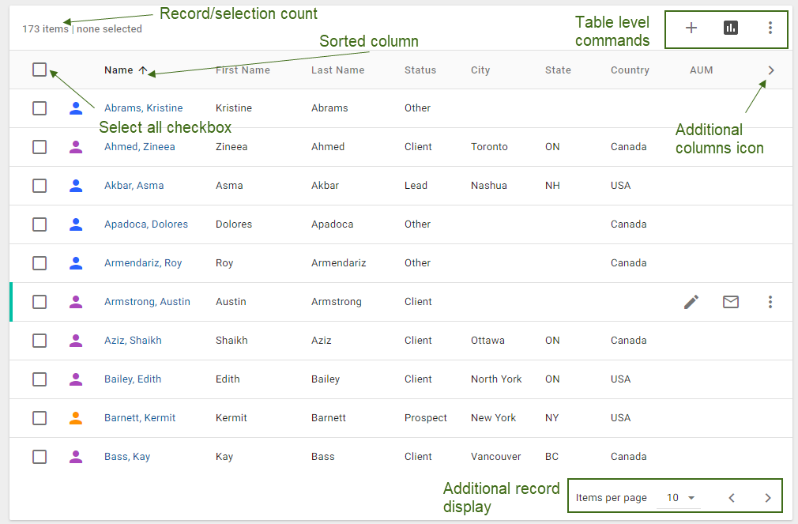Open the Bailey, Edith contact link

(x=133, y=379)
